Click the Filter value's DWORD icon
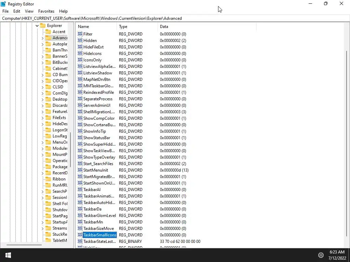 point(80,34)
